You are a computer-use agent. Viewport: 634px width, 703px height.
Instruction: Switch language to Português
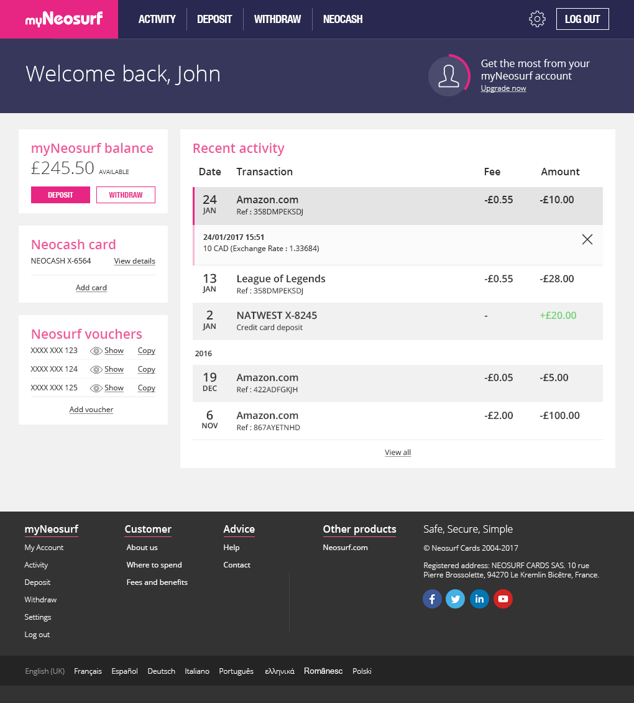(236, 671)
